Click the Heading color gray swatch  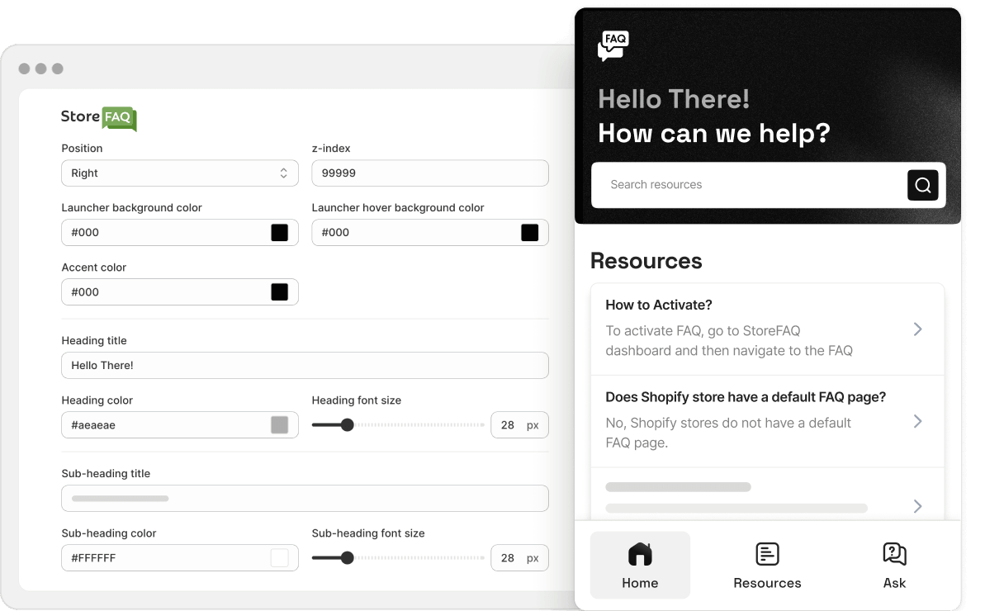pos(280,425)
